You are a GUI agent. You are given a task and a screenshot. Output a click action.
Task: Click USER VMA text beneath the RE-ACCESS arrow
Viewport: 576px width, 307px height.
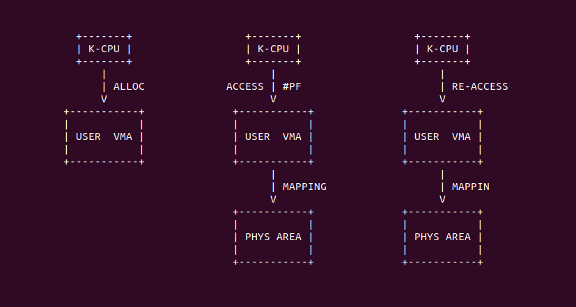(x=442, y=136)
